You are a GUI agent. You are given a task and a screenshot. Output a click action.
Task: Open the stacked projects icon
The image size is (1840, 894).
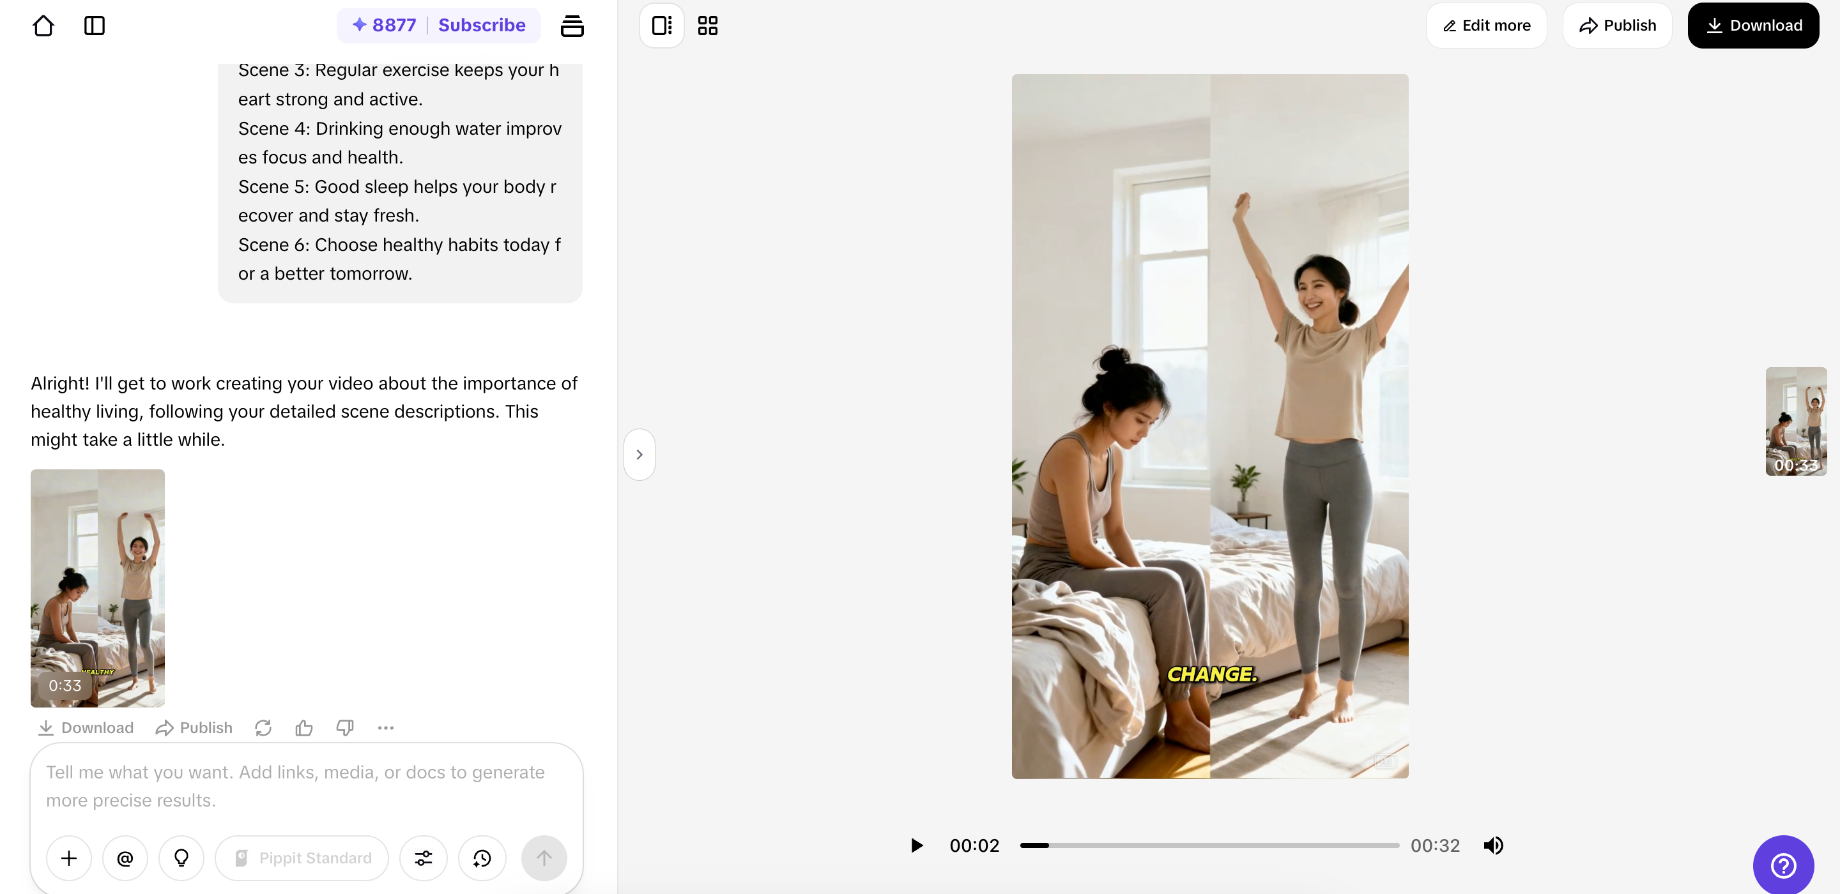click(571, 26)
